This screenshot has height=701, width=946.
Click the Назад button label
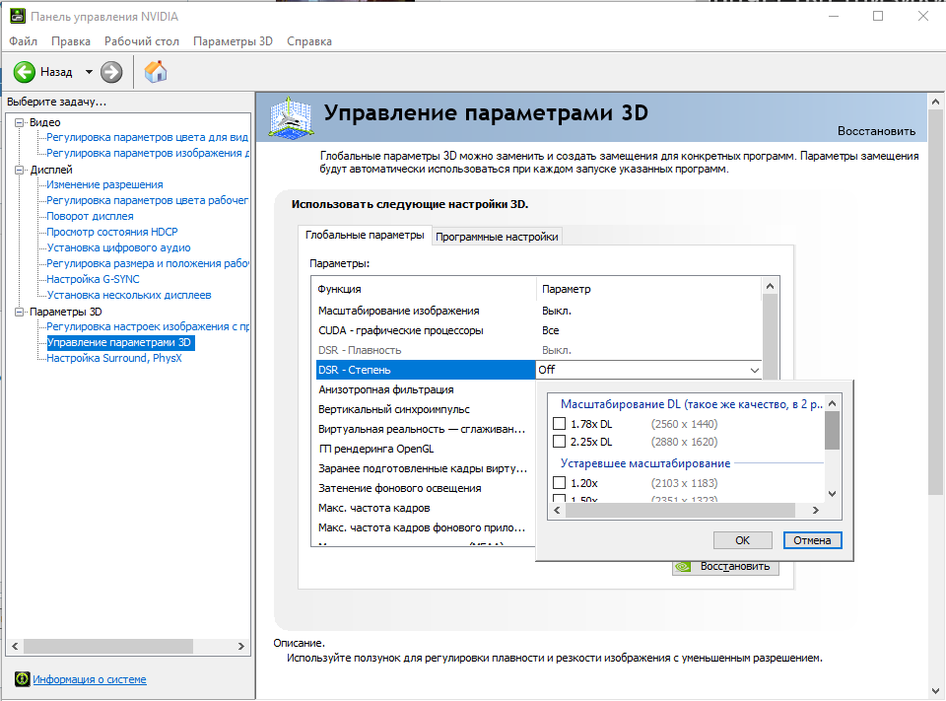tap(56, 72)
